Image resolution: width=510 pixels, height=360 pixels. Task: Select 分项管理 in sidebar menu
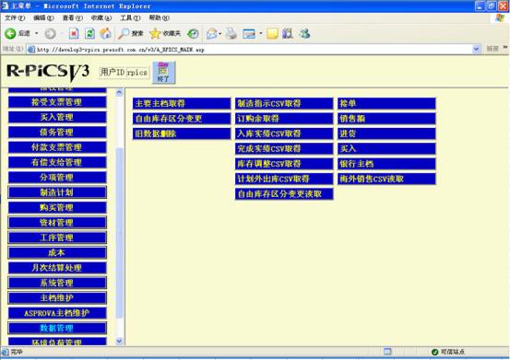57,178
